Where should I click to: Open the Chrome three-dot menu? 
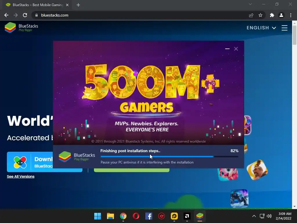pyautogui.click(x=291, y=15)
